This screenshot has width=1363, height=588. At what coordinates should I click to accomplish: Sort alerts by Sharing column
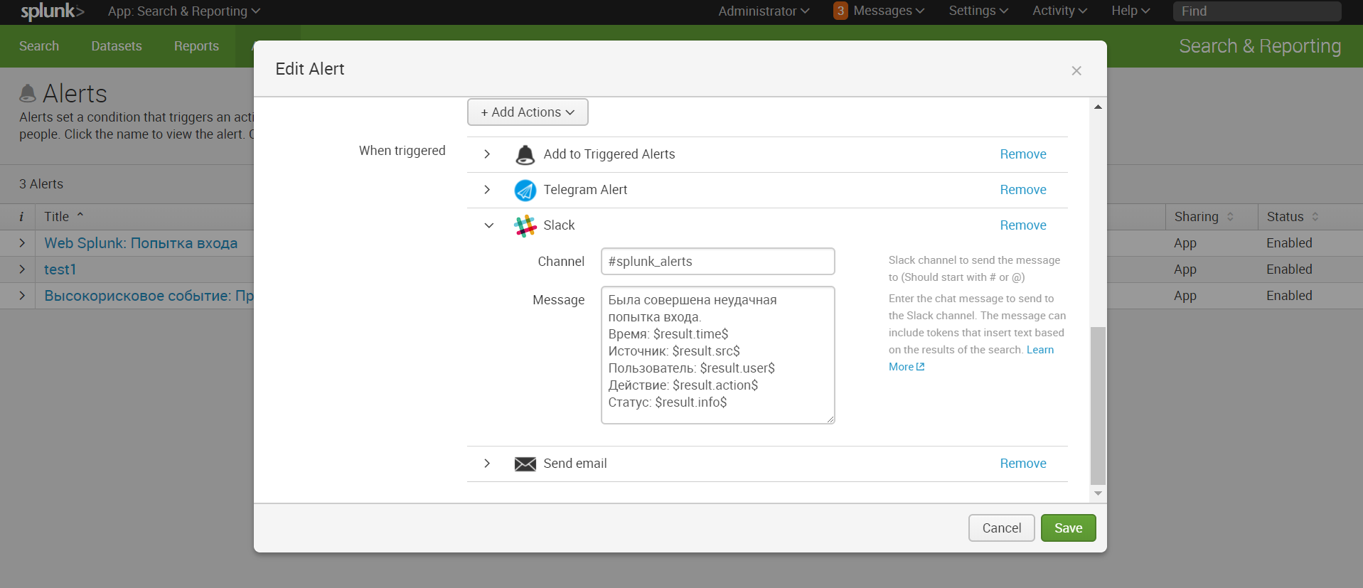1204,217
